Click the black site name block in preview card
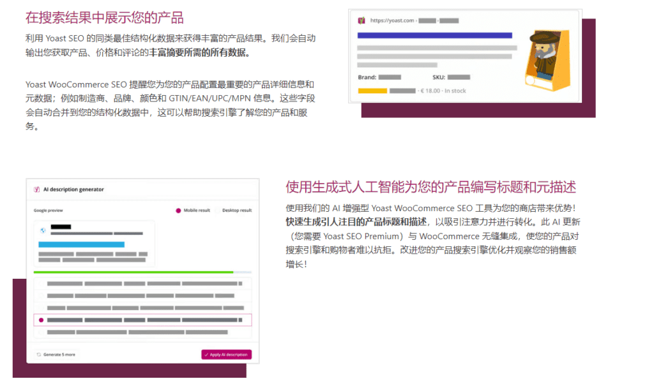 point(61,226)
